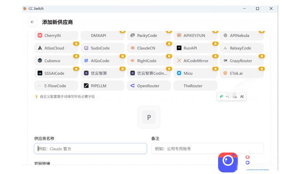Click the 优云智算Codin... preset icon
Screen dimensions: 281x174
pyautogui.click(x=132, y=73)
